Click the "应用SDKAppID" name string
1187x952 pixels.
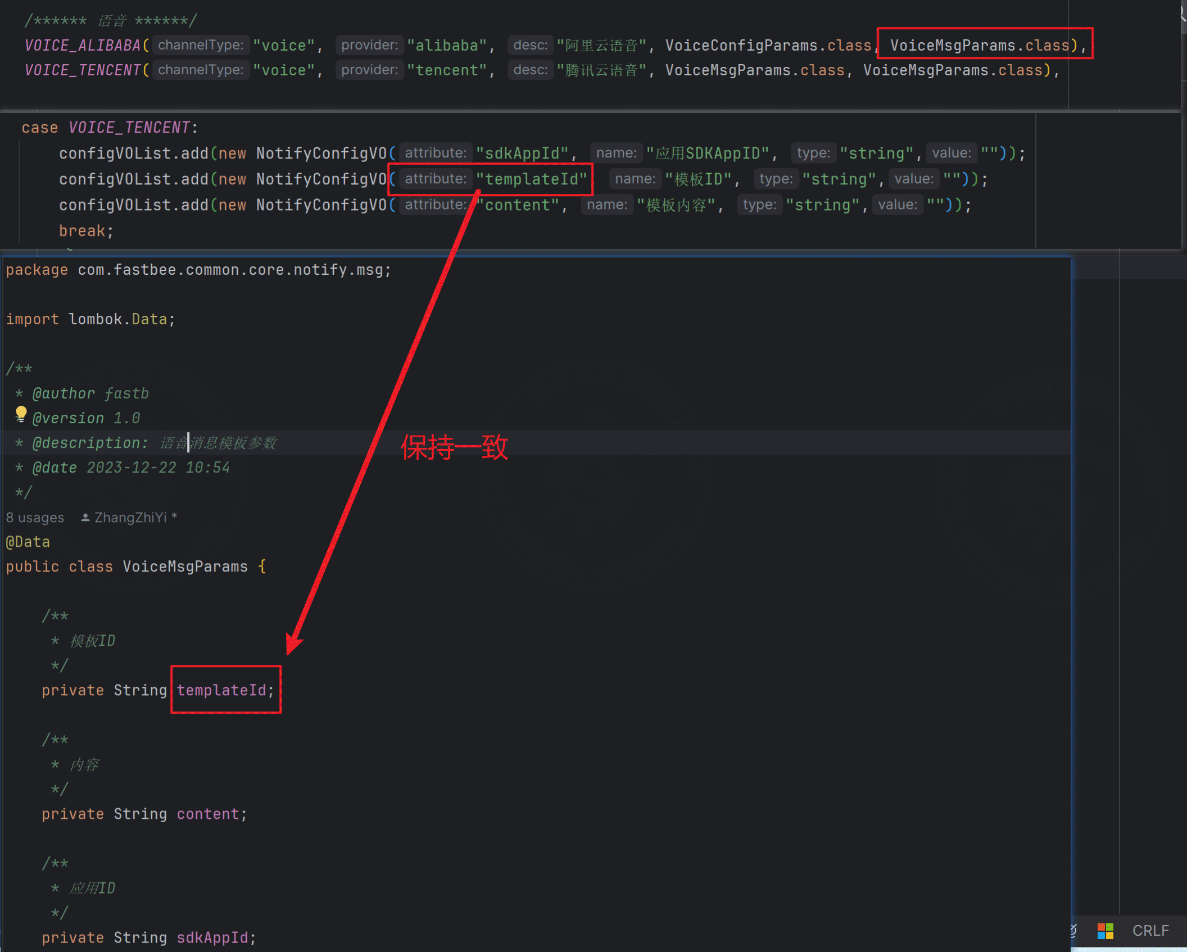pyautogui.click(x=708, y=153)
